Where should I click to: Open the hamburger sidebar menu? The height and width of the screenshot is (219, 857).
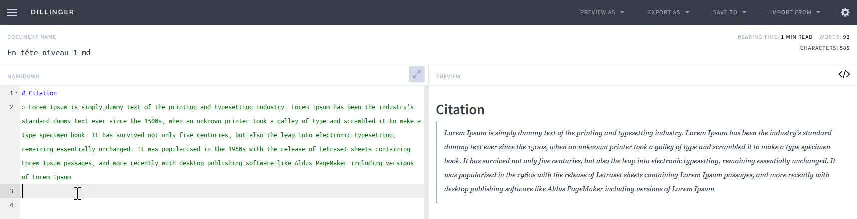[12, 12]
